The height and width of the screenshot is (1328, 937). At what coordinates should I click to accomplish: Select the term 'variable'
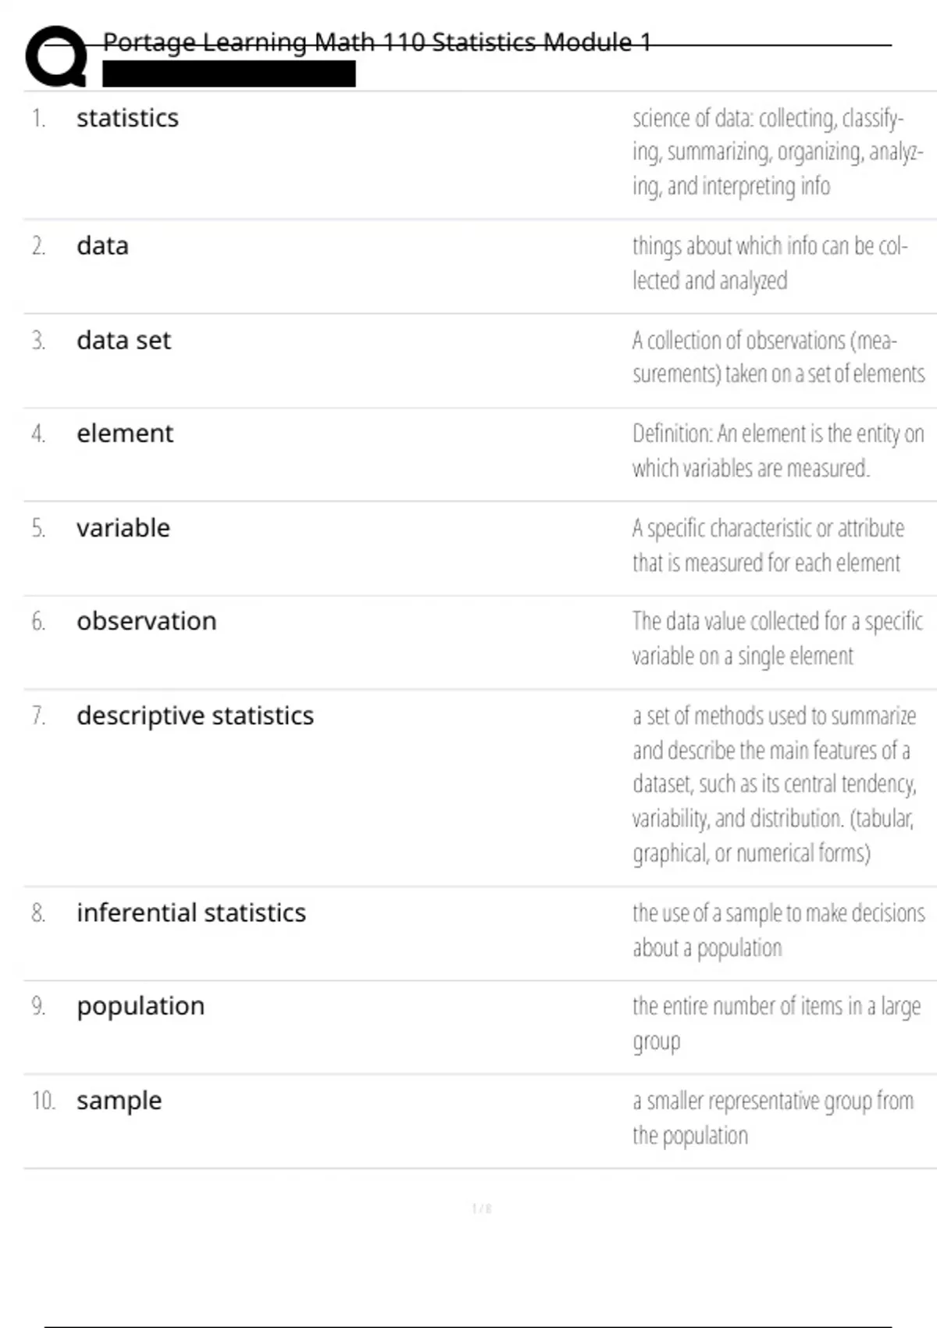click(123, 528)
